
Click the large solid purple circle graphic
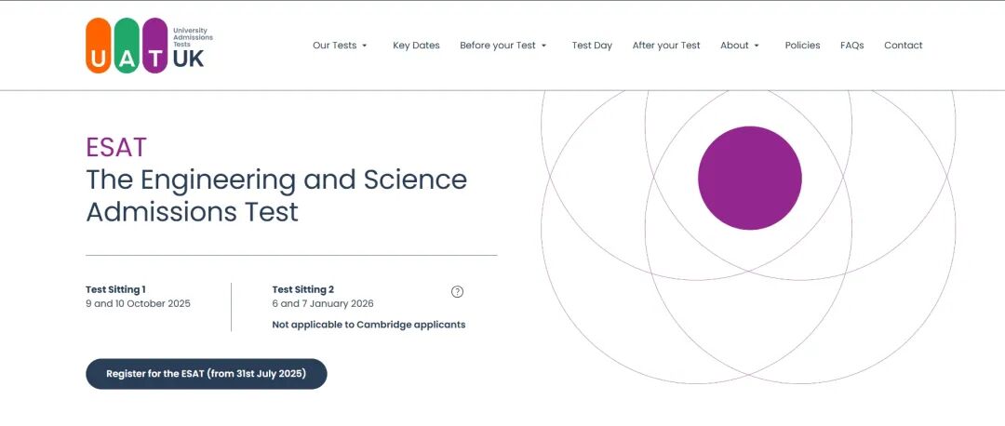tap(749, 178)
